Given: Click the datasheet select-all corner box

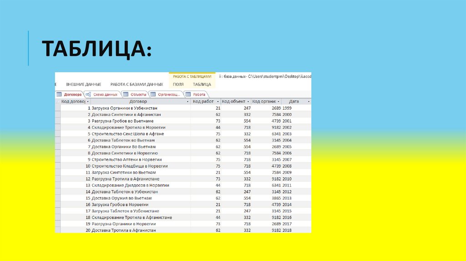Looking at the screenshot, I should point(57,102).
